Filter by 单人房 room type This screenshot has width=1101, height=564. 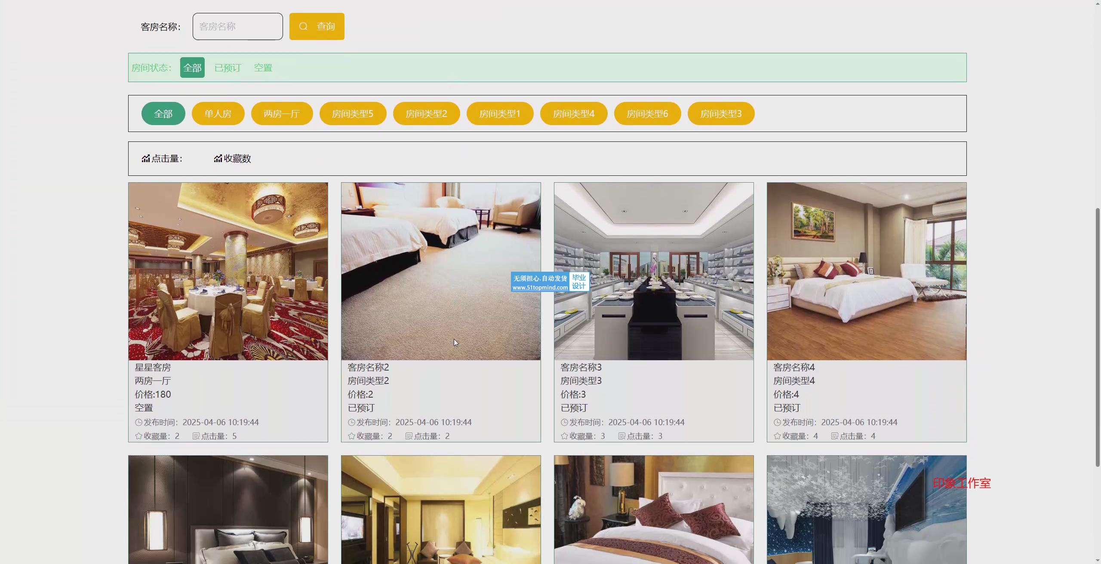click(218, 113)
